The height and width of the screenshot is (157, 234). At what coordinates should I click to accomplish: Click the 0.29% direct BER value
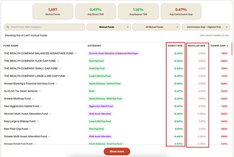coord(178,53)
